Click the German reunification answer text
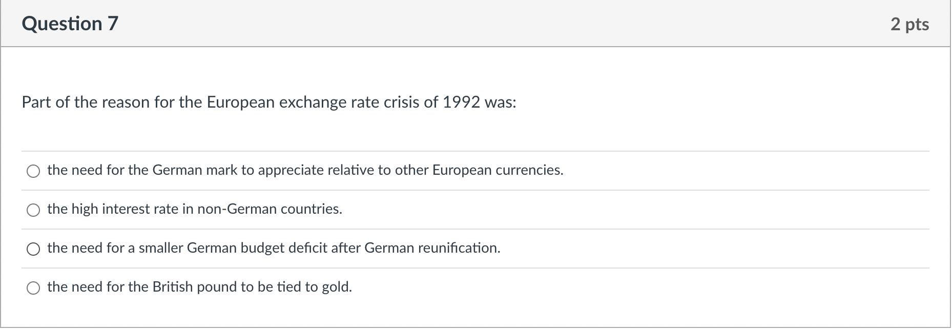This screenshot has height=329, width=952. point(274,248)
